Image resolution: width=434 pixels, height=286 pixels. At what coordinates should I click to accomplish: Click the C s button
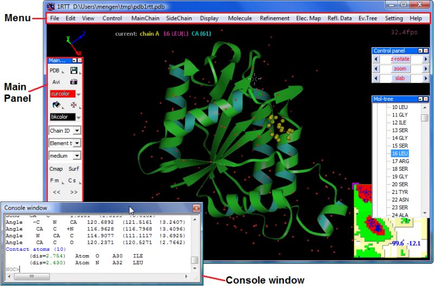pyautogui.click(x=72, y=180)
